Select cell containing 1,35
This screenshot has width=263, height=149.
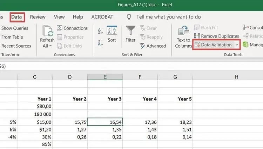coord(105,129)
